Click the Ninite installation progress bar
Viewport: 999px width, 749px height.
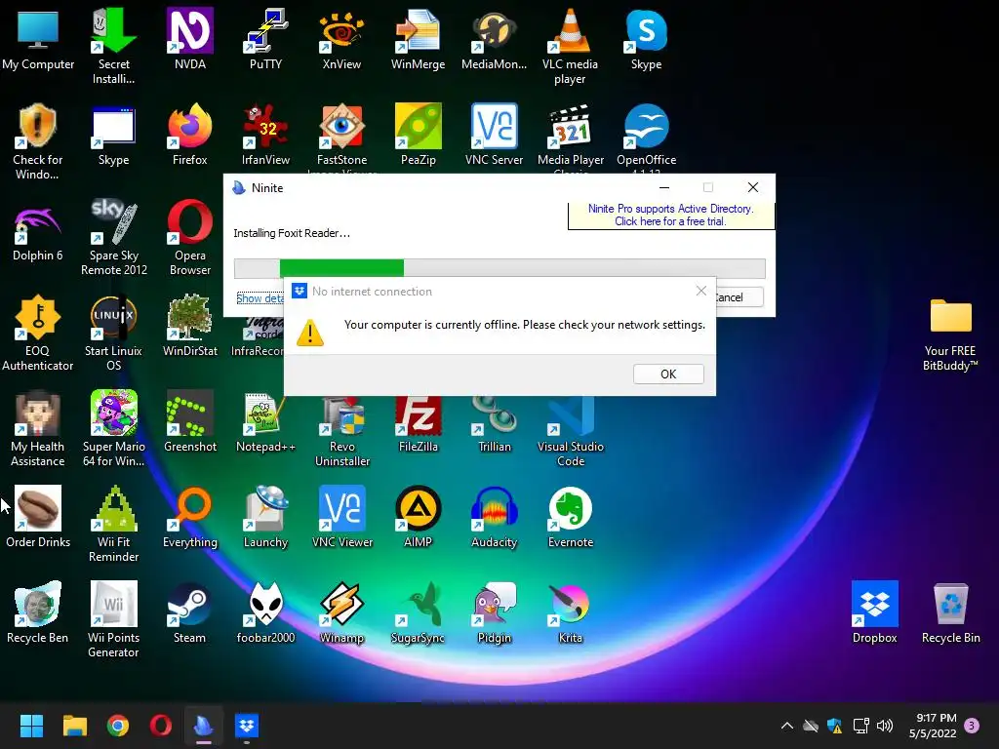coord(499,268)
